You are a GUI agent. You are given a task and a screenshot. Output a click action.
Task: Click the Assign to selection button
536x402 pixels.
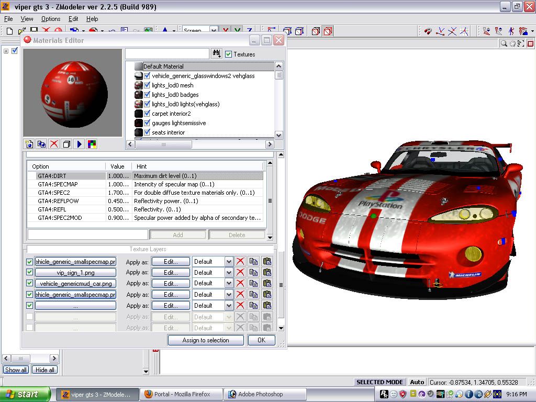206,340
